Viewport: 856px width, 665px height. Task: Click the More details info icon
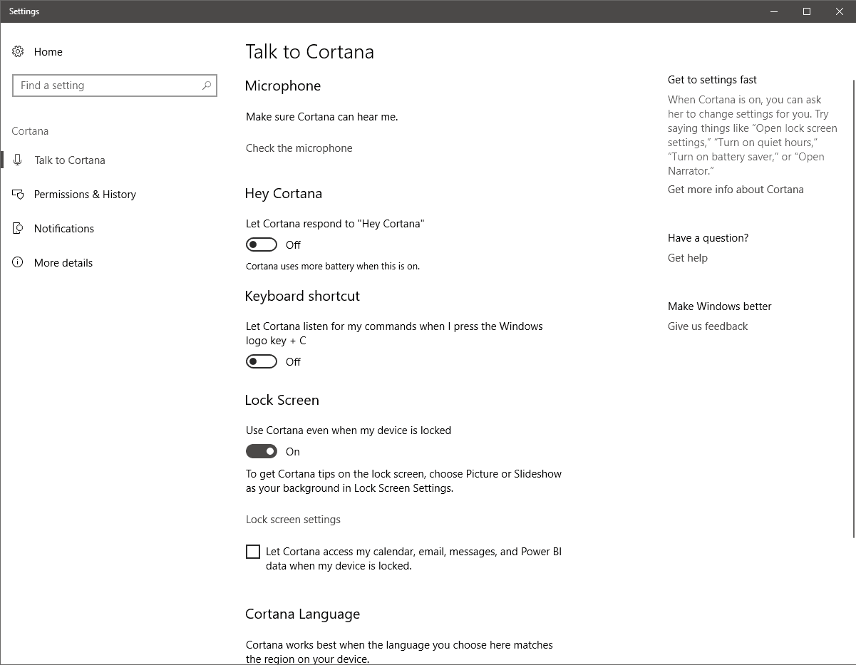pos(18,262)
